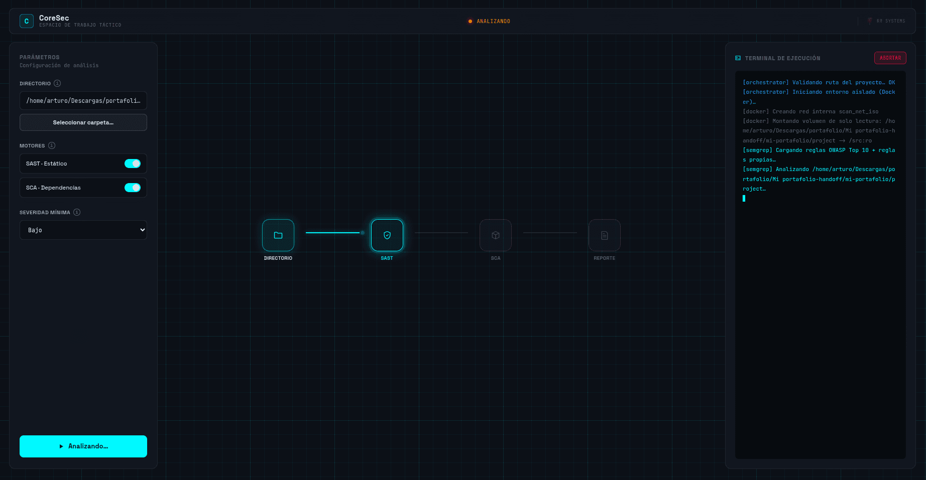
Task: Open the severity dropdown showing Bajo
Action: pyautogui.click(x=83, y=230)
